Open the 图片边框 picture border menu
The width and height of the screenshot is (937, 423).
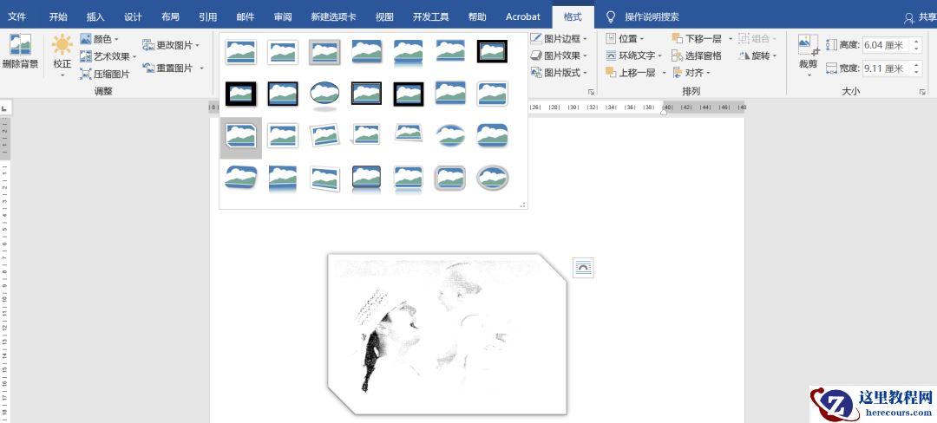click(x=559, y=39)
